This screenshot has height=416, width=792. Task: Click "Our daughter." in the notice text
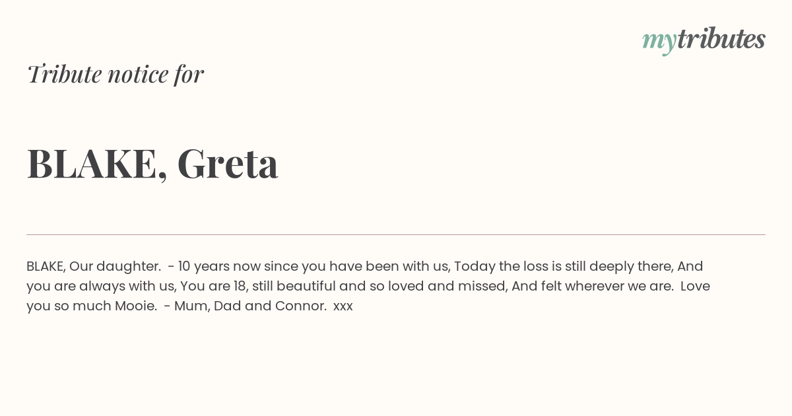tap(115, 267)
